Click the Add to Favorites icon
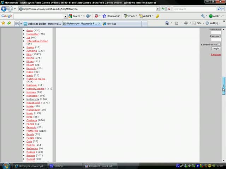This screenshot has height=169, width=226. [x=9, y=23]
